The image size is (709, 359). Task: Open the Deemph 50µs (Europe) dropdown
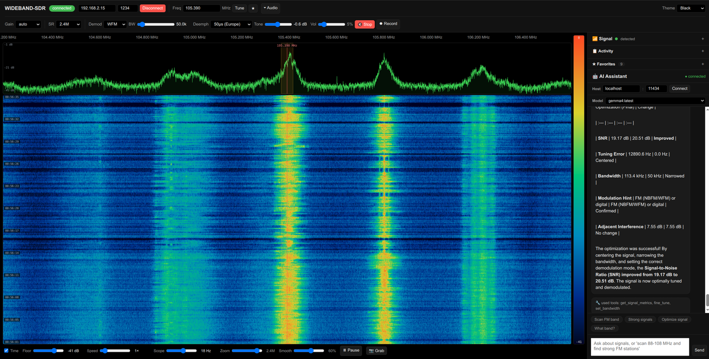[x=231, y=24]
